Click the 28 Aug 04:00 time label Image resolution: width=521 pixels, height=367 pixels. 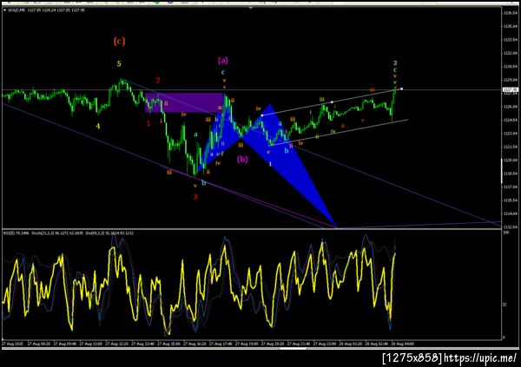point(402,344)
